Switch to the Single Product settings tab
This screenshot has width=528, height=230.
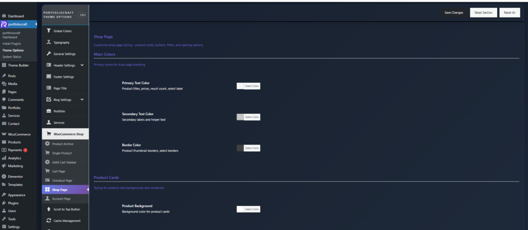coord(62,153)
